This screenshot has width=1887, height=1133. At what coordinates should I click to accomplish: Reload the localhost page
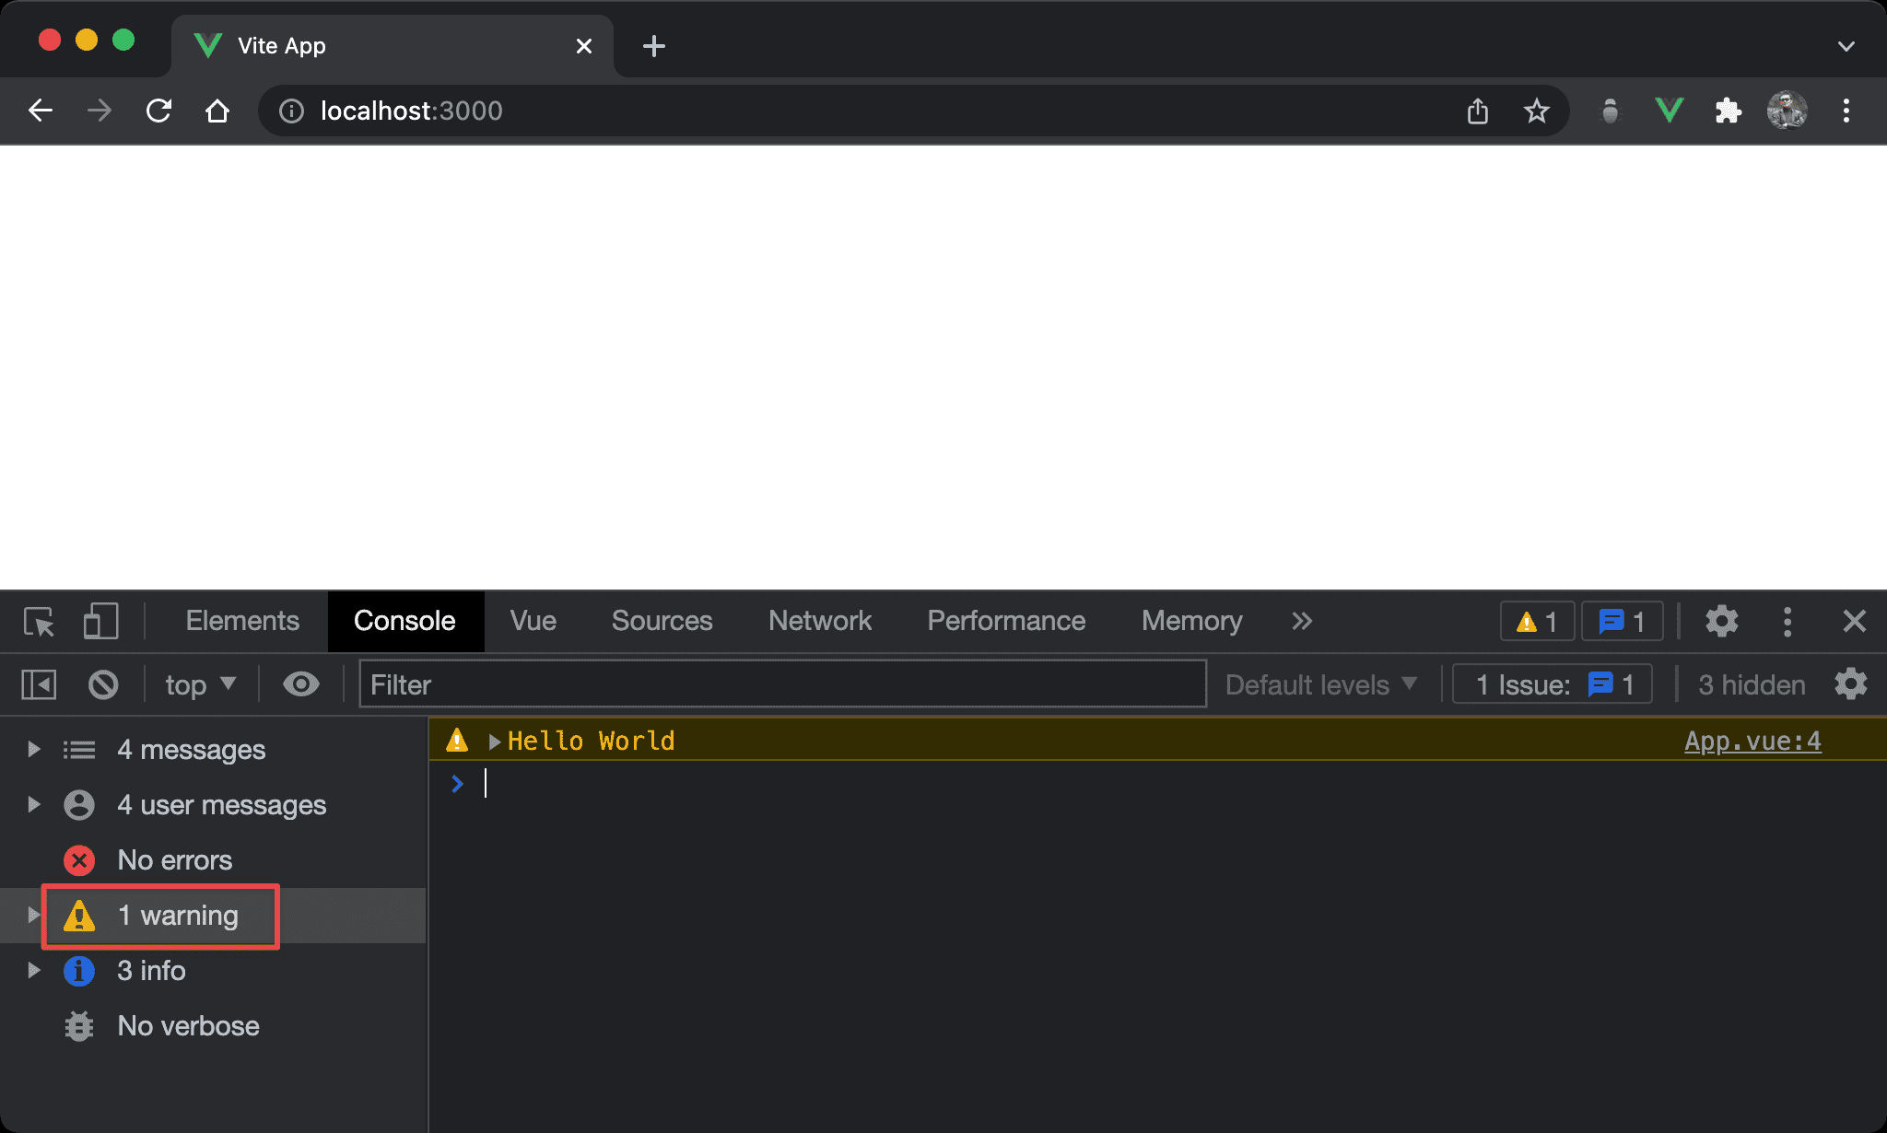pos(159,111)
